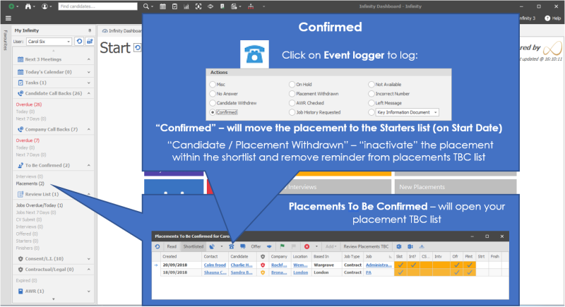The height and width of the screenshot is (307, 565).
Task: Select the Candidate Withdrew radio option
Action: (213, 102)
